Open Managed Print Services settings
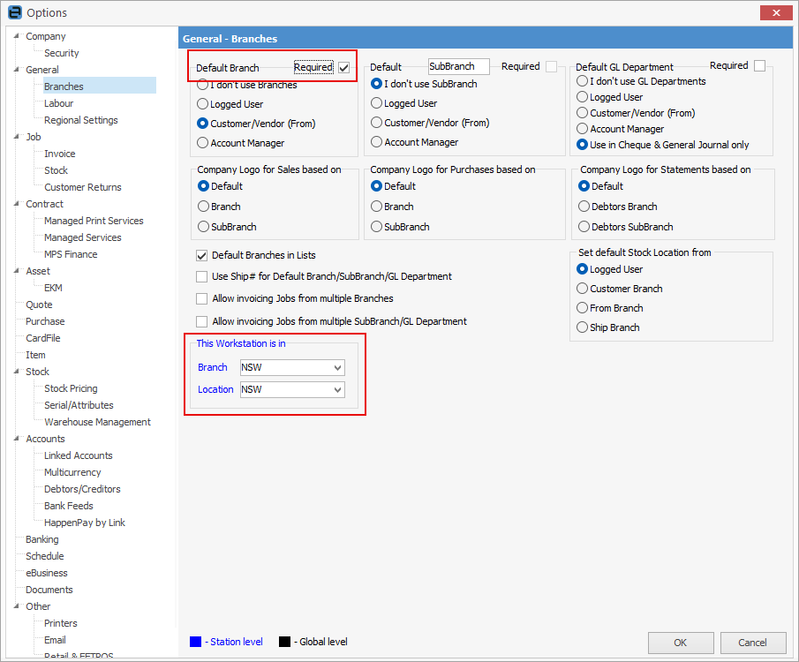The height and width of the screenshot is (662, 799). click(94, 221)
